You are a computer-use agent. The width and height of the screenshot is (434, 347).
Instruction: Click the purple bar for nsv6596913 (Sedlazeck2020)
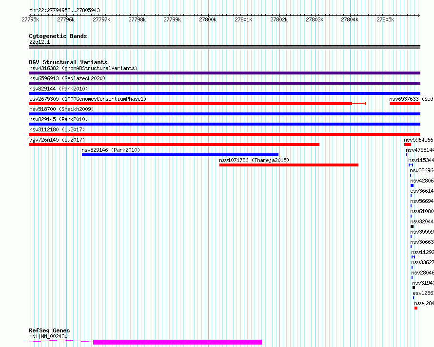(x=224, y=83)
